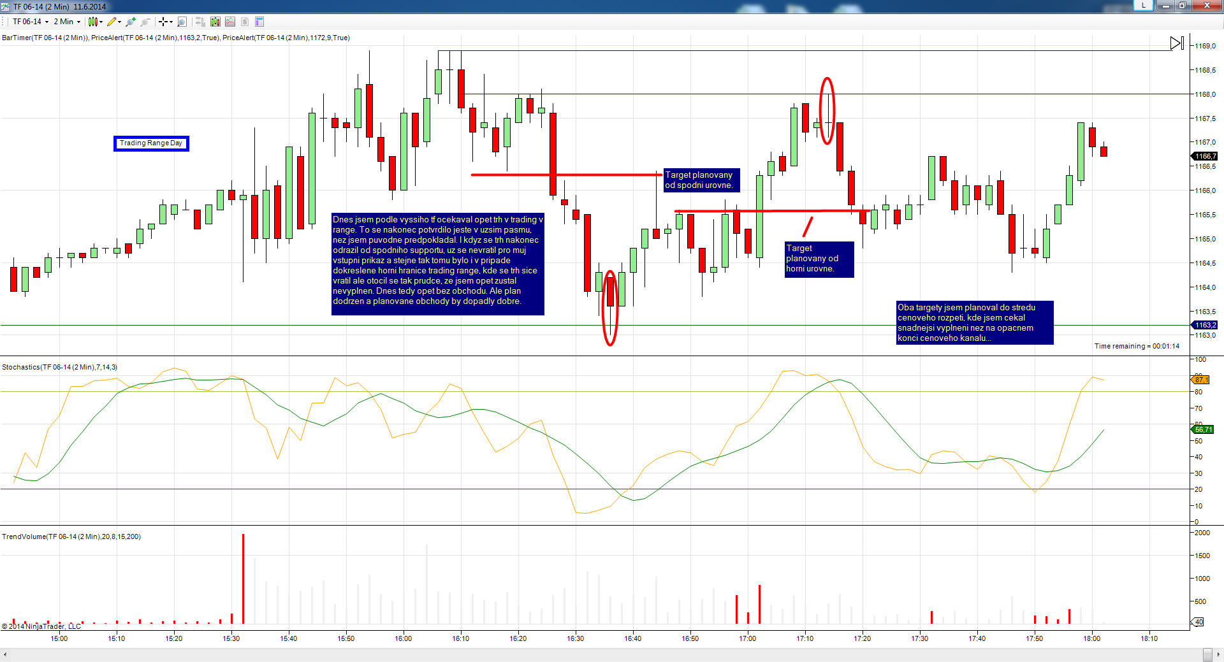Click the 16:30 time axis label
This screenshot has height=662, width=1224.
(576, 638)
